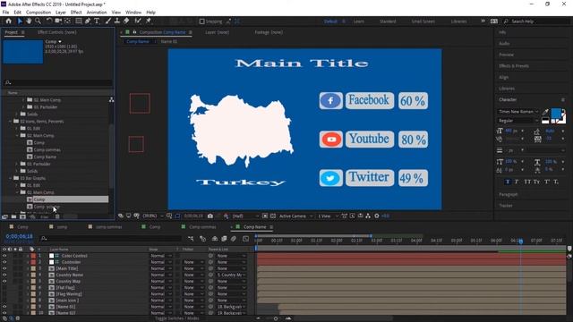This screenshot has height=322, width=573.
Task: Click the Home icon in the toolbar
Action: click(x=8, y=21)
